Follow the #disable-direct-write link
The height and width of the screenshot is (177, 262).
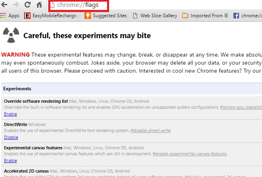tap(150, 131)
